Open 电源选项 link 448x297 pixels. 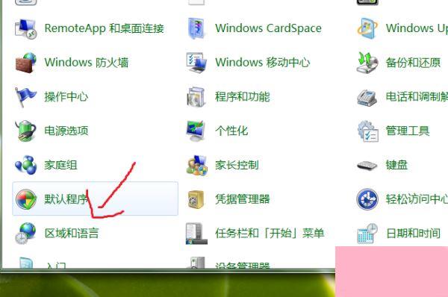pos(66,131)
